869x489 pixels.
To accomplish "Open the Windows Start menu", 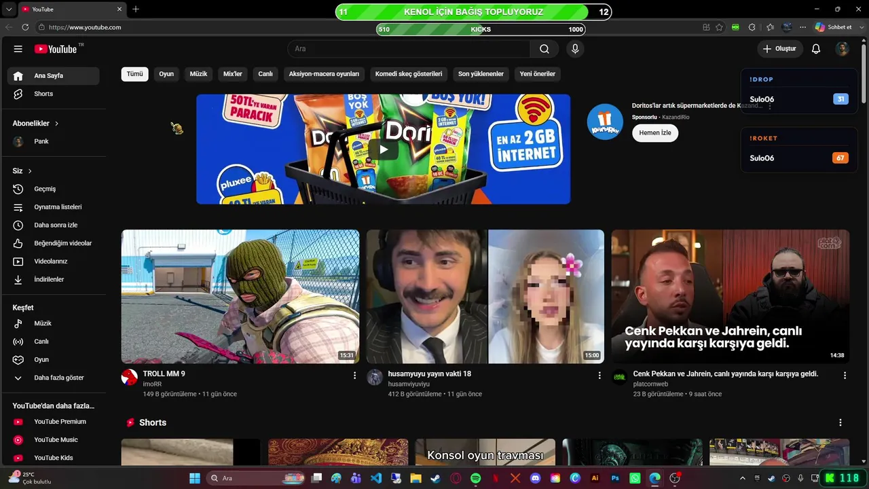I will coord(195,478).
